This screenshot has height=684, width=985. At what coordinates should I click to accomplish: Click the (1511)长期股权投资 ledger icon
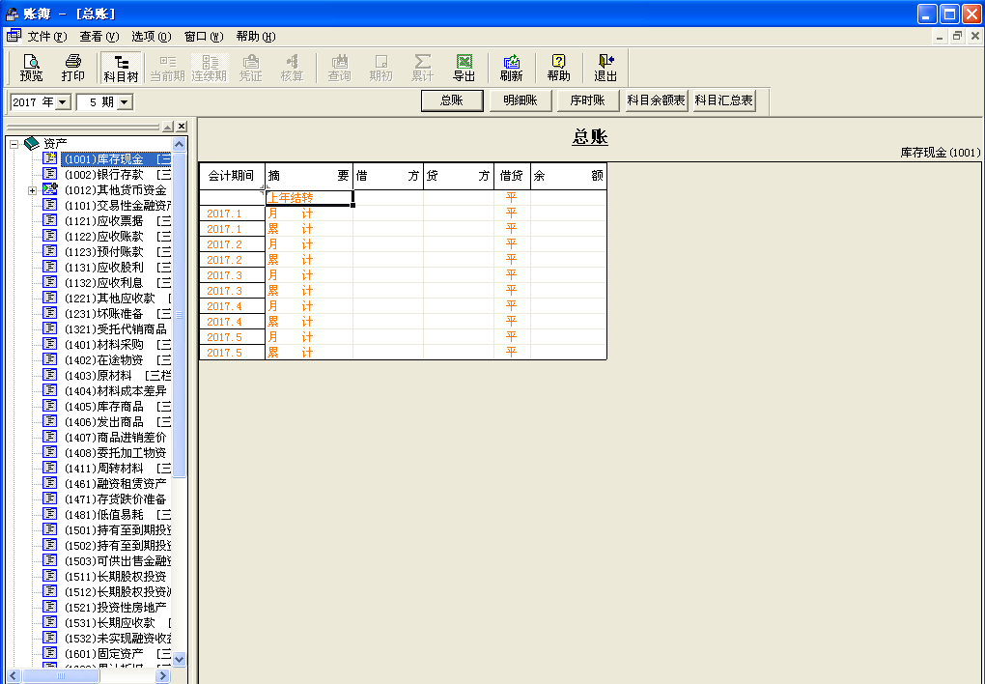[49, 576]
